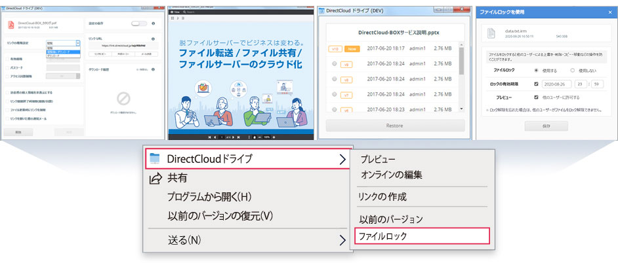Click the link URL text field
Image resolution: width=618 pixels, height=263 pixels.
(123, 46)
